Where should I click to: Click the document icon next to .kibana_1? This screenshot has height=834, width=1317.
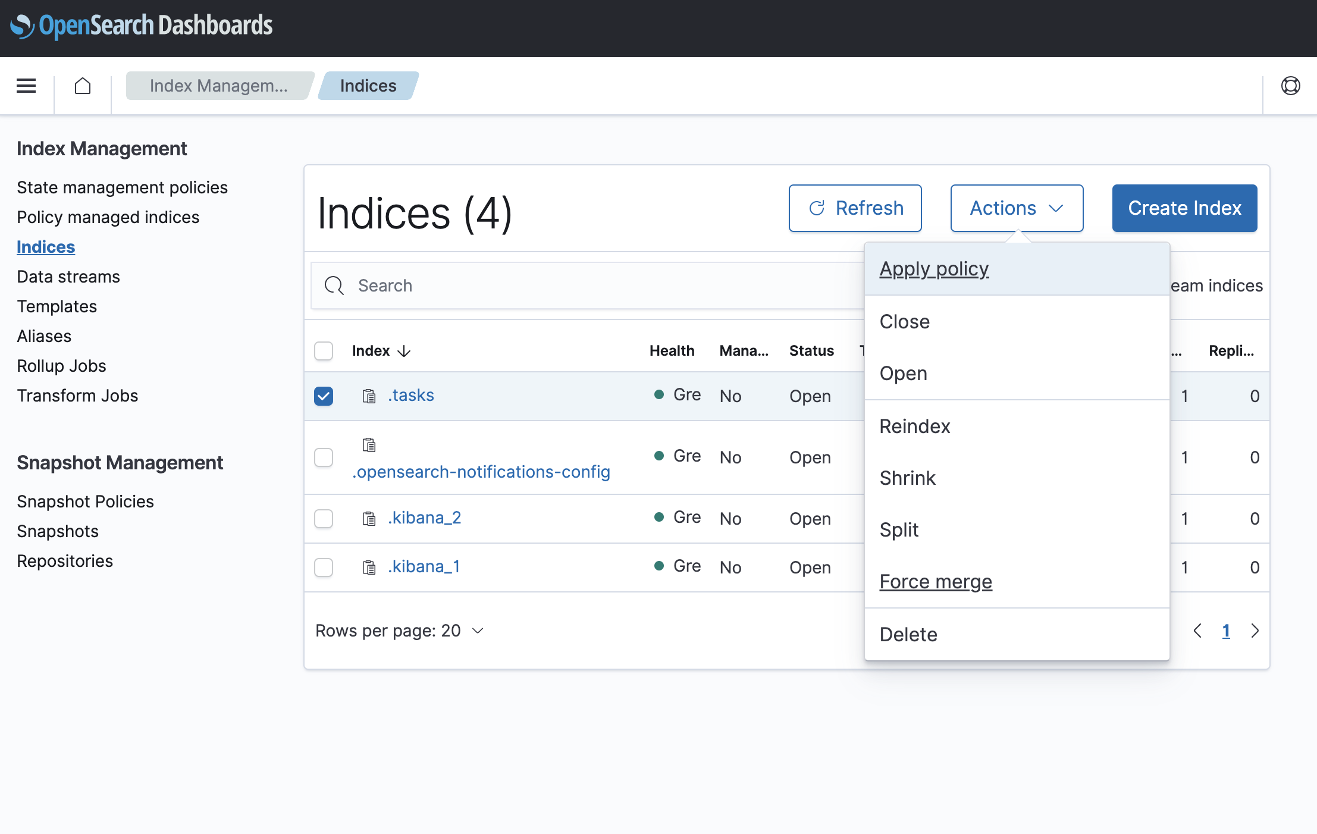point(369,567)
